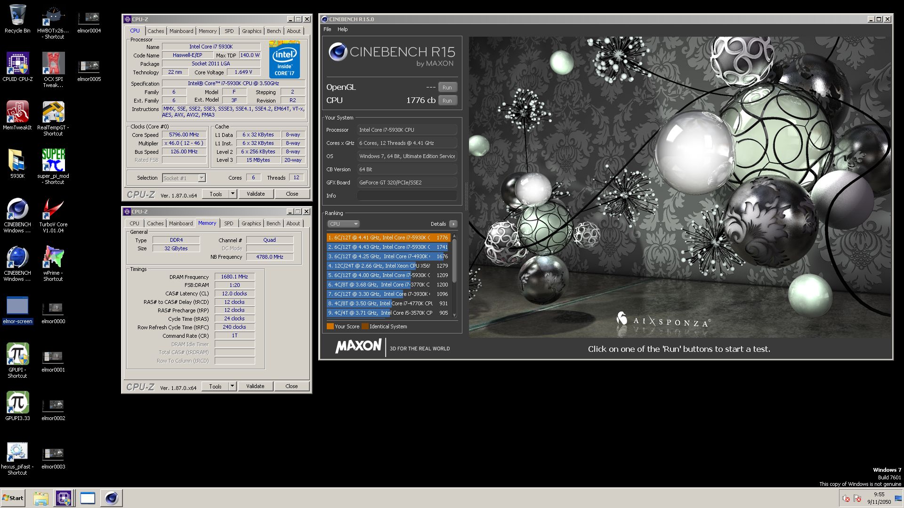
Task: Open Graphics tab in lower CPU-Z window
Action: (251, 223)
